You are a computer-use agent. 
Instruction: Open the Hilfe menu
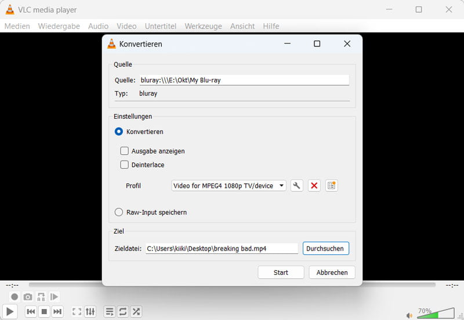pos(271,26)
